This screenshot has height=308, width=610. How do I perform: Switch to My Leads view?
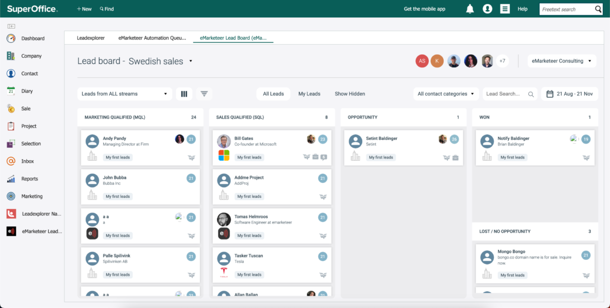(309, 94)
